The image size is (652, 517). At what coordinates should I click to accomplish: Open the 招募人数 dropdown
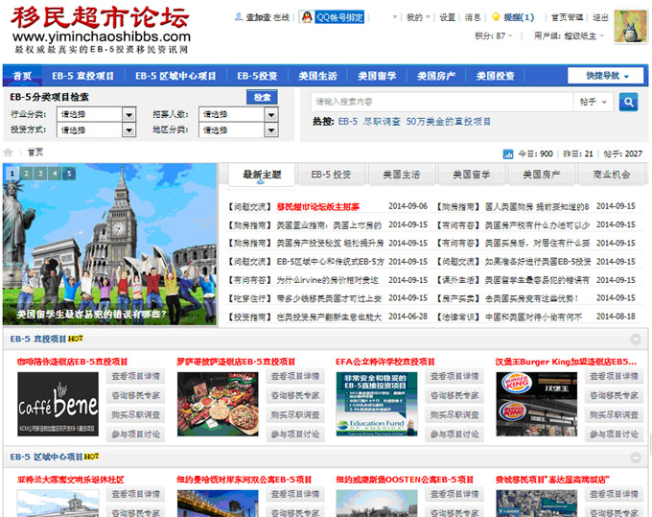[272, 114]
